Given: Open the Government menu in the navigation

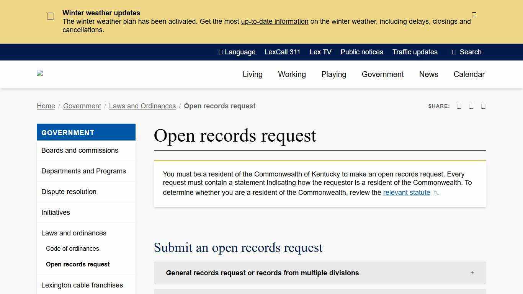Looking at the screenshot, I should coord(383,74).
